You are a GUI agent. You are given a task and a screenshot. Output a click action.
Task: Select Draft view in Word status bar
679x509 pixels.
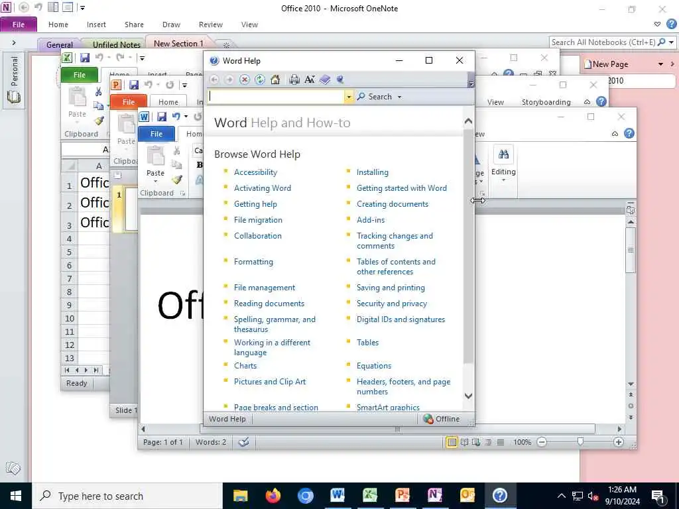pyautogui.click(x=501, y=442)
